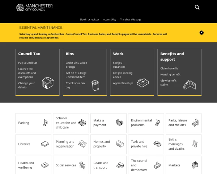Select Taxis and private hire text

139,144
